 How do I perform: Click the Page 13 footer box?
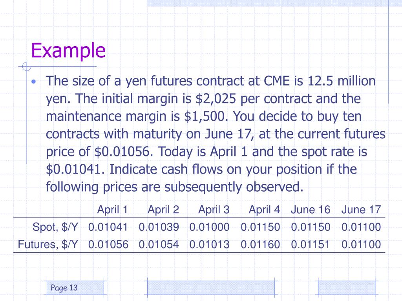75,288
